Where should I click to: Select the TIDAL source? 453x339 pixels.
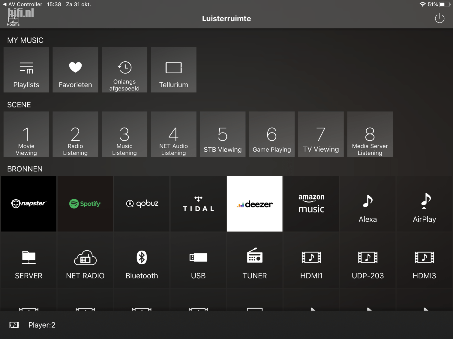pyautogui.click(x=198, y=204)
